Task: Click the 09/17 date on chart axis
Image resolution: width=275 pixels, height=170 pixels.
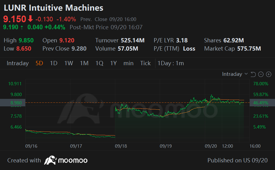Action: 76,146
